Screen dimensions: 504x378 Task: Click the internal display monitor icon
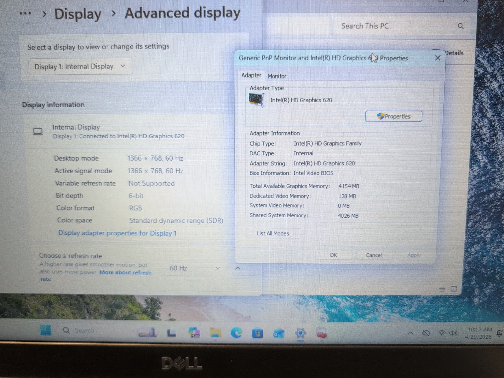[38, 131]
